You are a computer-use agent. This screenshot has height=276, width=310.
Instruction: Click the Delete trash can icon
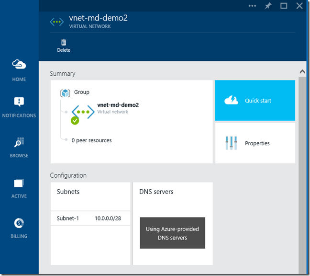pyautogui.click(x=64, y=42)
